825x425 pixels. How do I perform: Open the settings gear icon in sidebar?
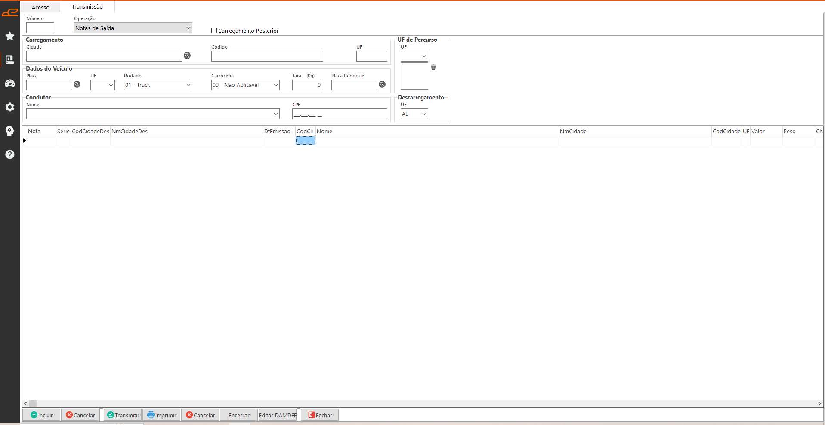tap(9, 107)
